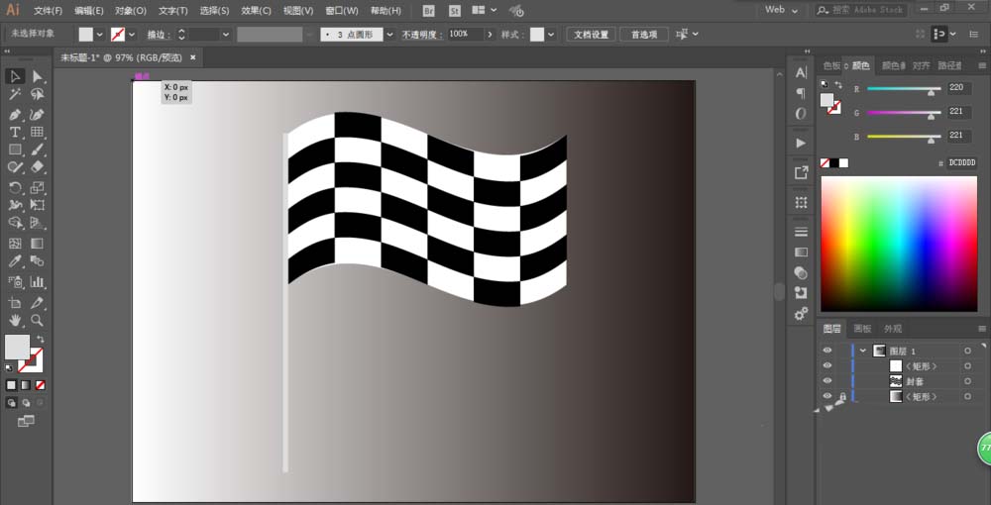Screen dimensions: 991x505
Task: Select the Direct Selection tool
Action: pos(38,76)
